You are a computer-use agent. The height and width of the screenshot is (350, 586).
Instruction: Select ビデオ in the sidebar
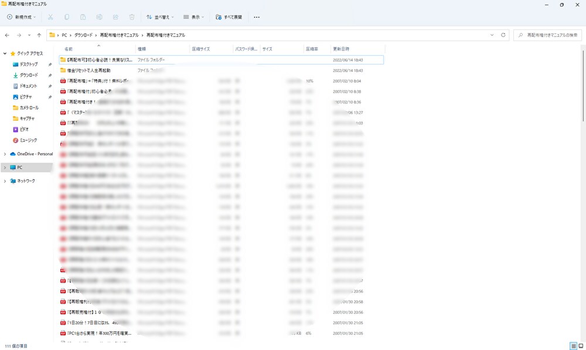24,130
